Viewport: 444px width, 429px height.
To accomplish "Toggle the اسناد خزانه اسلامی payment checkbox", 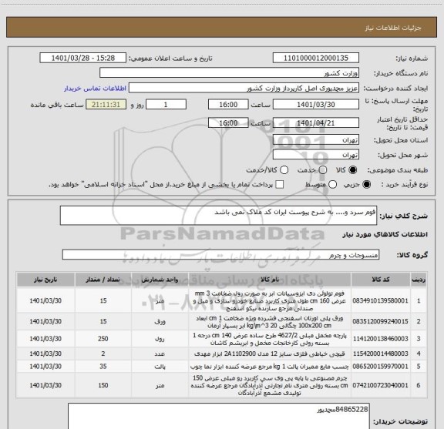I will point(280,185).
